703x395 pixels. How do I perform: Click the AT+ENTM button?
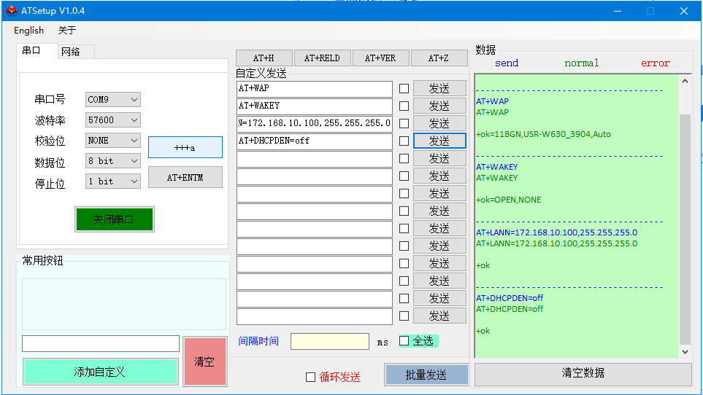(x=185, y=177)
